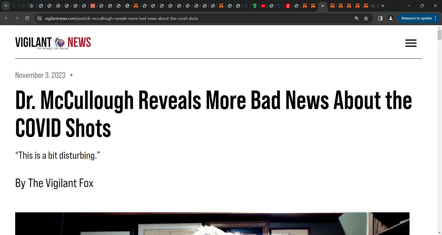Focus the vigilantnews.com URL address field
This screenshot has height=235, width=442.
tap(121, 19)
